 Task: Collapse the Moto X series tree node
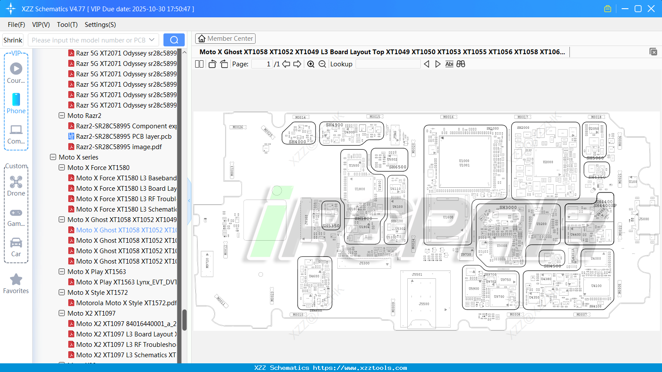tap(53, 157)
